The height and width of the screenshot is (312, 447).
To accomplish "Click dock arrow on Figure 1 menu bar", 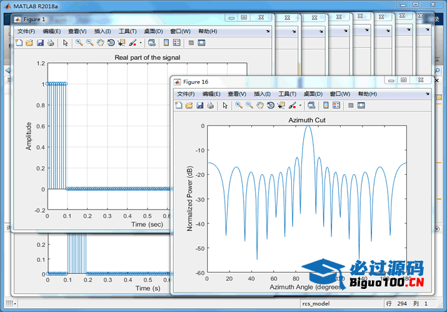I will point(268,31).
